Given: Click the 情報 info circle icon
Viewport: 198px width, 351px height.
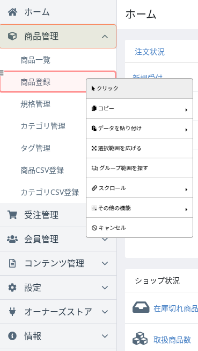Looking at the screenshot, I should pyautogui.click(x=12, y=336).
